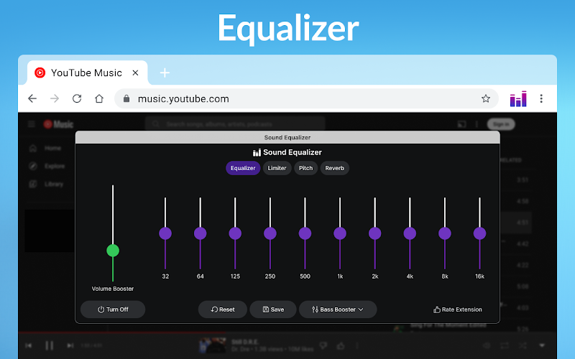The height and width of the screenshot is (359, 575).
Task: Click the 16k band slider knob
Action: tap(479, 233)
